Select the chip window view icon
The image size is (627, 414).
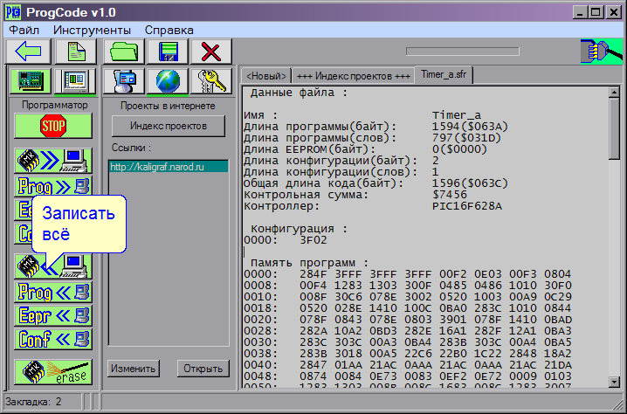75,81
